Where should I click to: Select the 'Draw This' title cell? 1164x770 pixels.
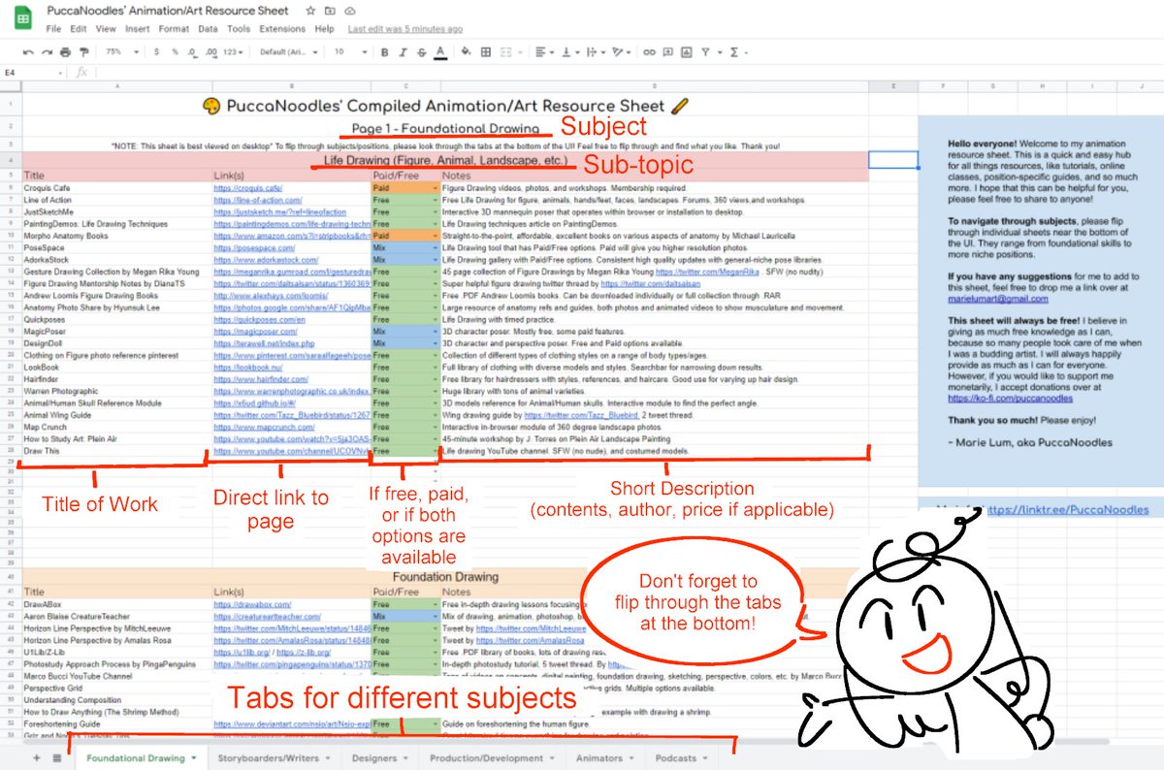[116, 452]
